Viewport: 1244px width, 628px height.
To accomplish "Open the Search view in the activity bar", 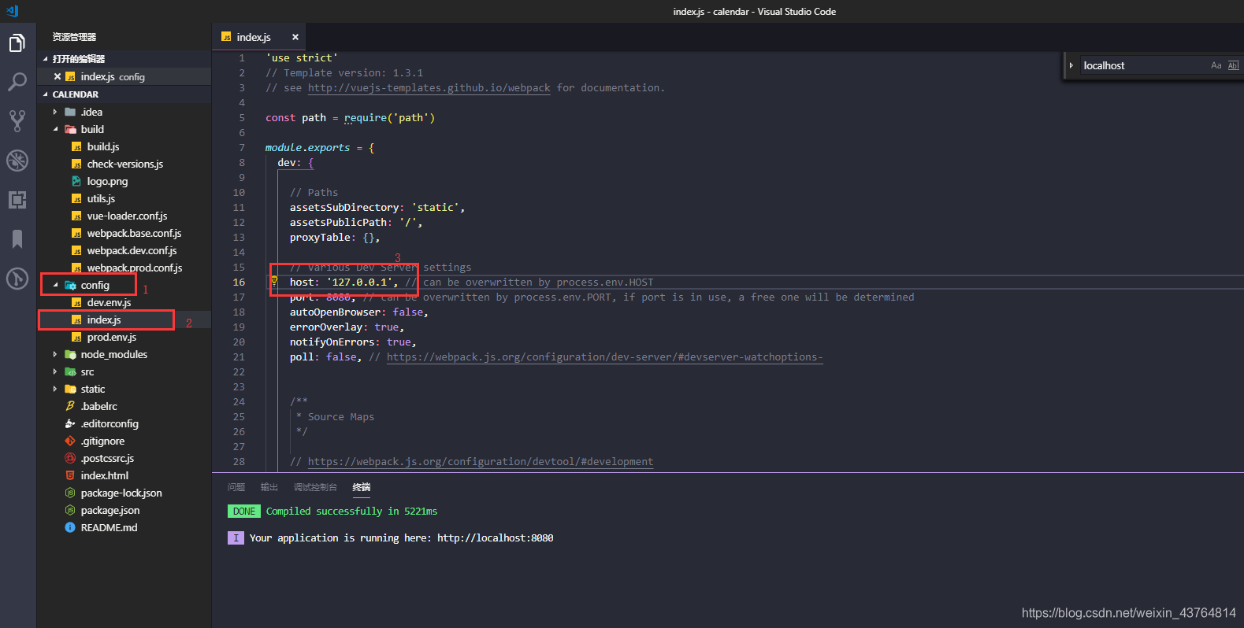I will [17, 82].
